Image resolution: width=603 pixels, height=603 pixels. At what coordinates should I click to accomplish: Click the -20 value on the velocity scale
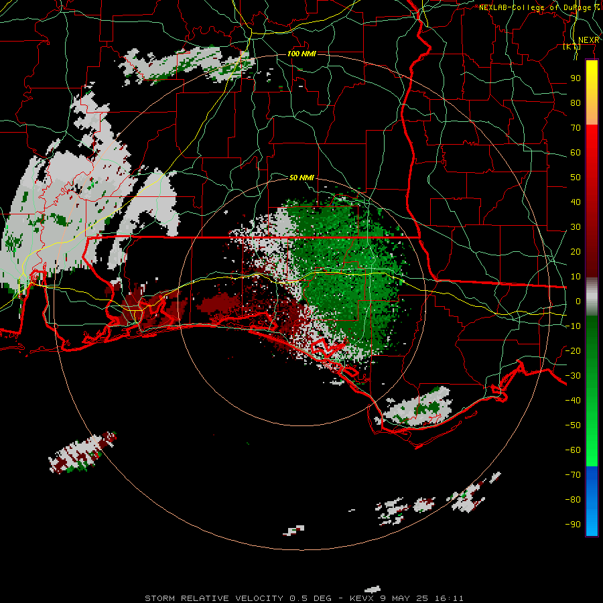573,351
